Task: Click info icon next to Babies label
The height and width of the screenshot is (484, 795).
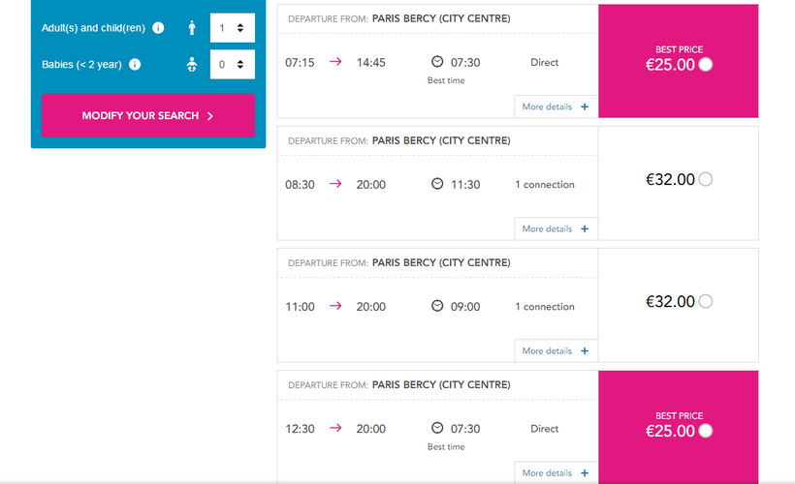Action: click(x=135, y=65)
